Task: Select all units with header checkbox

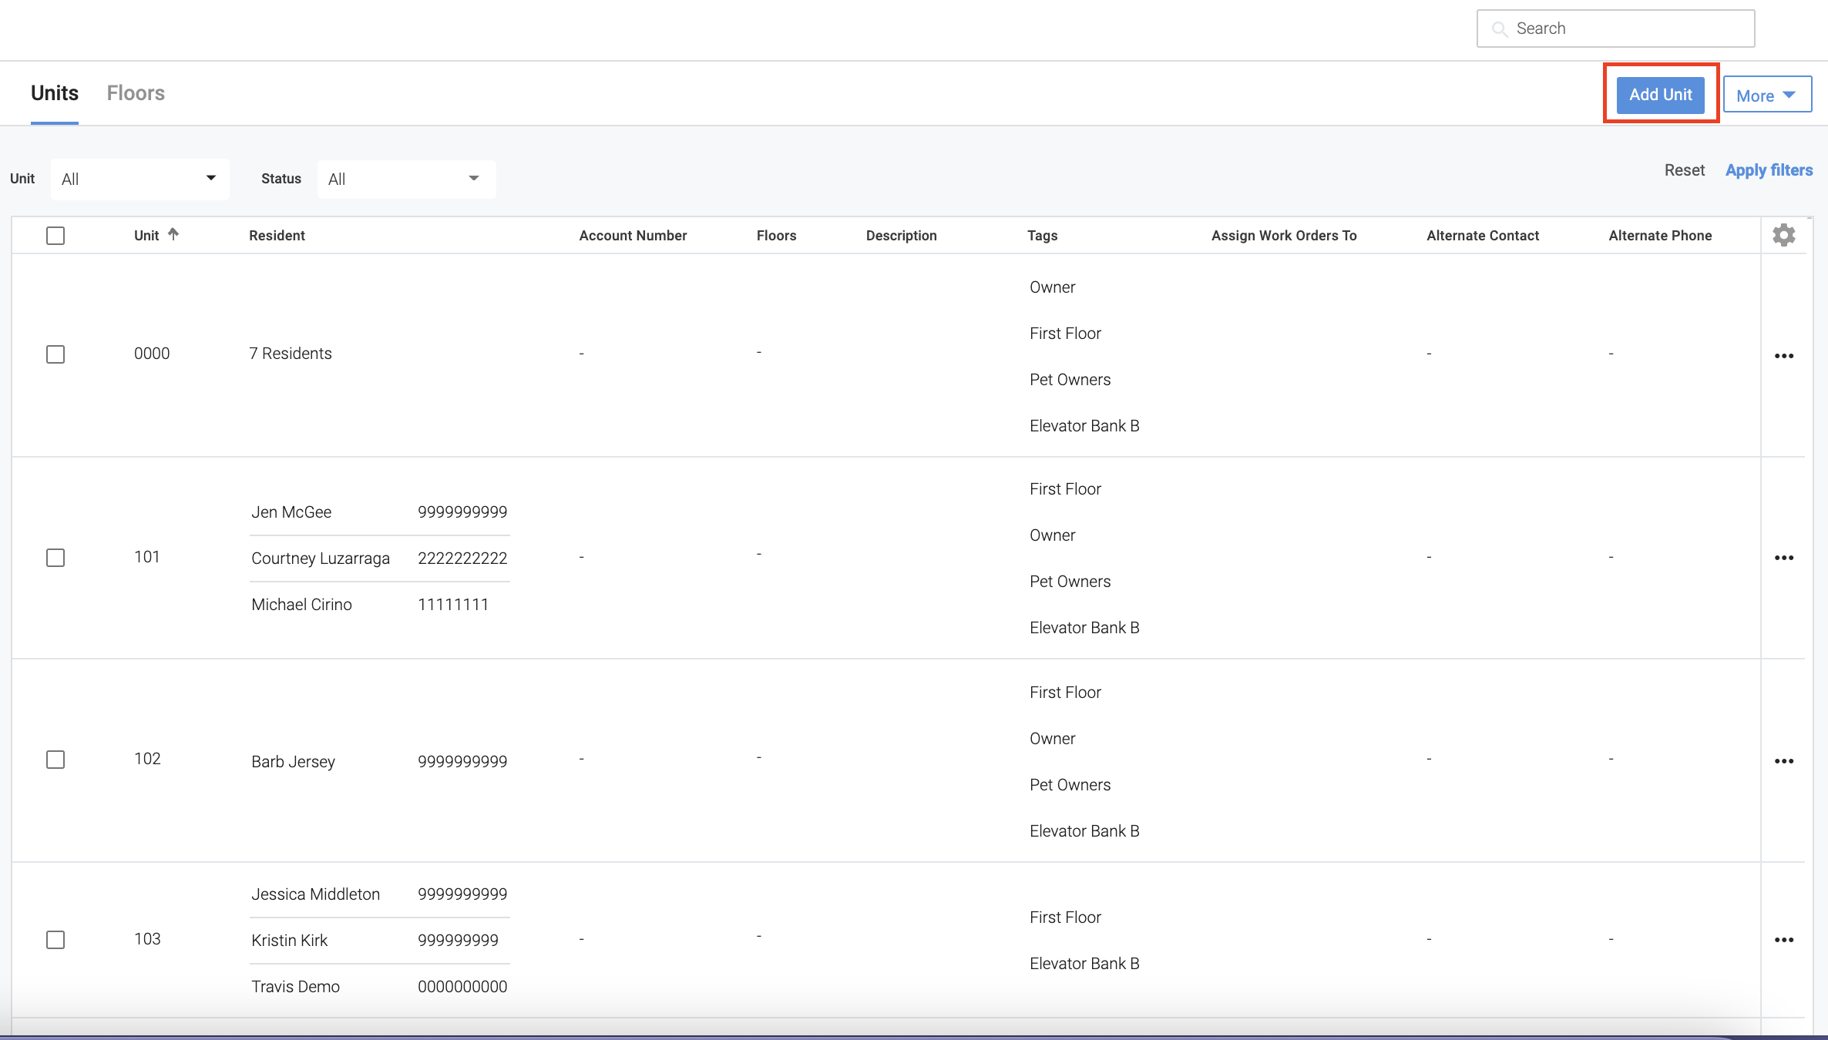Action: [x=55, y=236]
